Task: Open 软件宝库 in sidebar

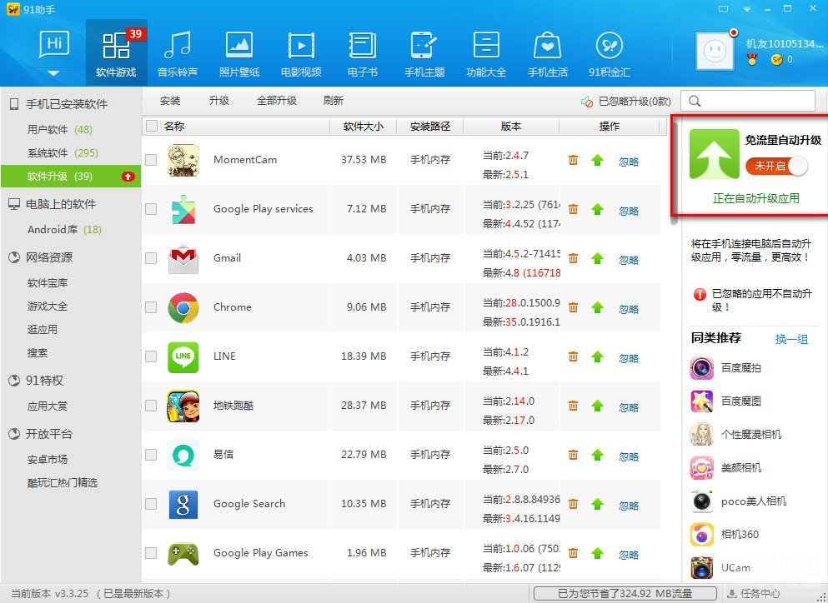Action: pos(48,283)
